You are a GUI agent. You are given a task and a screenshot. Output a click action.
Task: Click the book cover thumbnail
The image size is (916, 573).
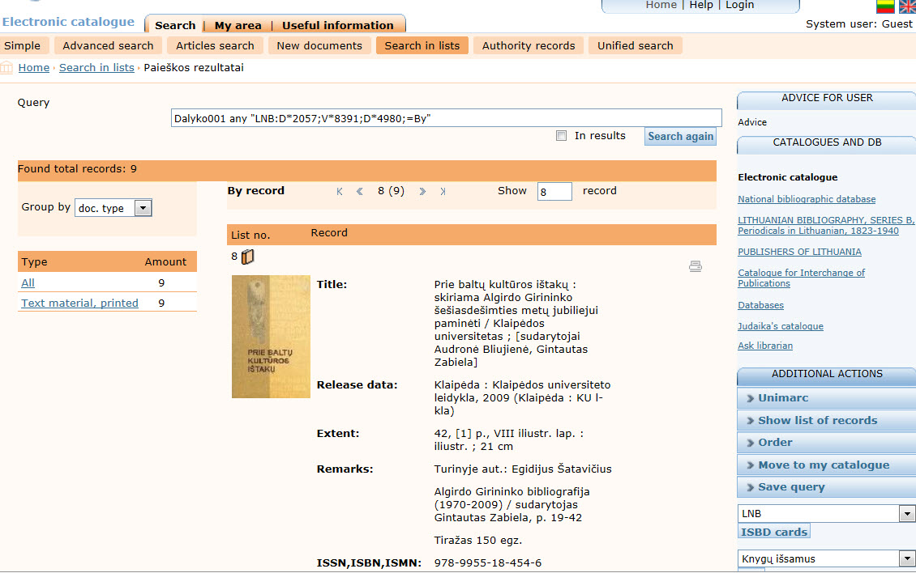(271, 337)
